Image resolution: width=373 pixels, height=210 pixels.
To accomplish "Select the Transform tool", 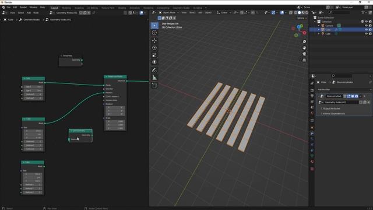I will (154, 62).
